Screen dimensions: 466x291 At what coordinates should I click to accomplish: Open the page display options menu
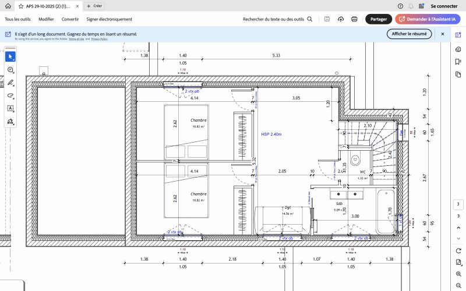458,262
